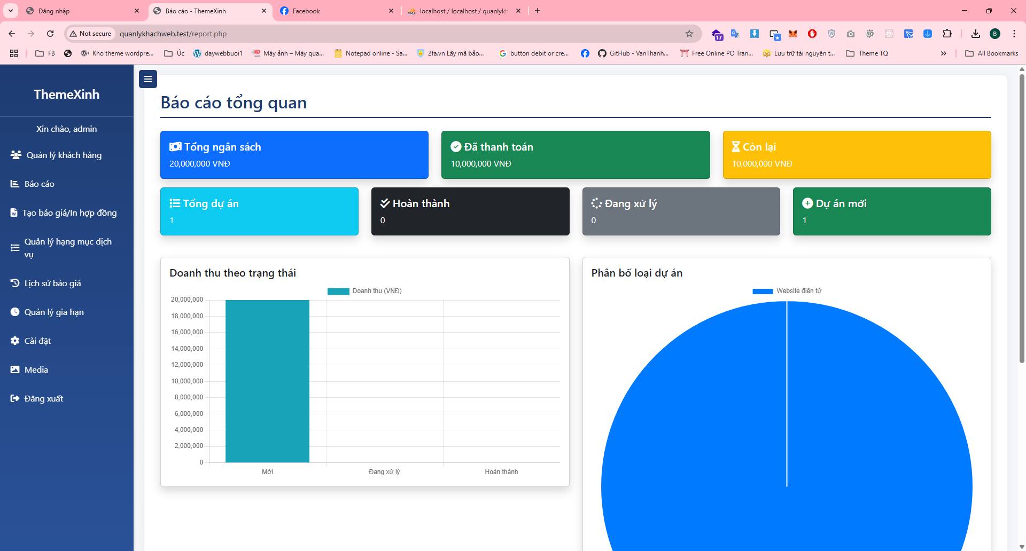Screen dimensions: 1026x551
Task: Expand the hidden bookmarks chevron
Action: (943, 53)
